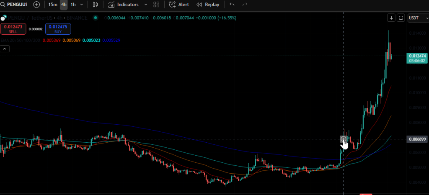
Task: Click the 0.010000 price axis label
Action: pos(417,92)
